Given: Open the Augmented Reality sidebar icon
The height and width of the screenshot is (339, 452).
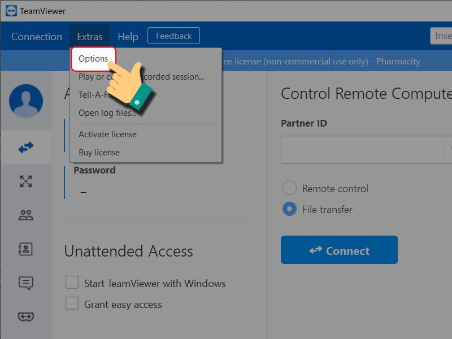Looking at the screenshot, I should tap(26, 317).
